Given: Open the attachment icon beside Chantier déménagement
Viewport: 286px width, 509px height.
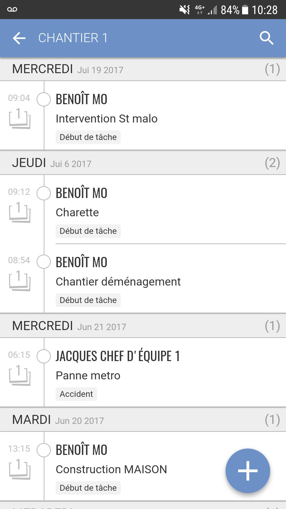Looking at the screenshot, I should [x=20, y=280].
